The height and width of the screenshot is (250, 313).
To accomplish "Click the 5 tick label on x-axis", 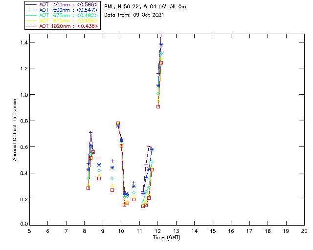I will pos(29,230).
